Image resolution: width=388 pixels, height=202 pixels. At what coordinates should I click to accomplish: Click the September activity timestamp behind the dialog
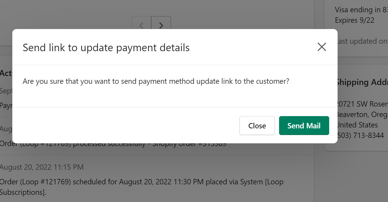(x=6, y=91)
